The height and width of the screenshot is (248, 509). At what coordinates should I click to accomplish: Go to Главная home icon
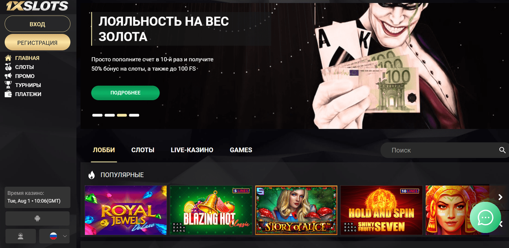[8, 58]
